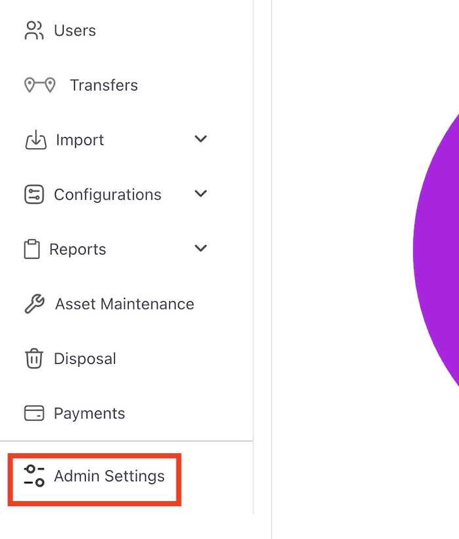Select the Reports text label
The width and height of the screenshot is (459, 539).
(77, 249)
